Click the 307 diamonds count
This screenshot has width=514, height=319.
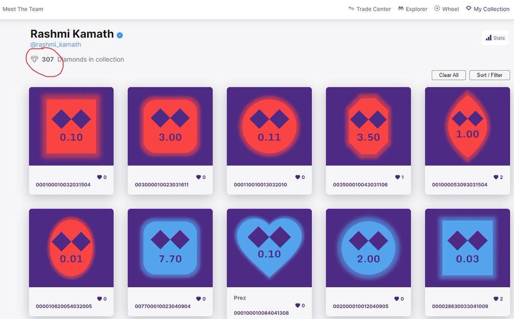click(x=48, y=60)
